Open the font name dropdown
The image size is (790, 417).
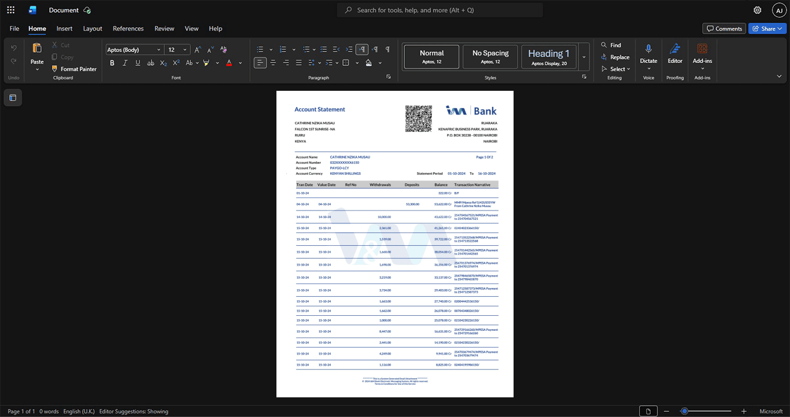pos(158,50)
